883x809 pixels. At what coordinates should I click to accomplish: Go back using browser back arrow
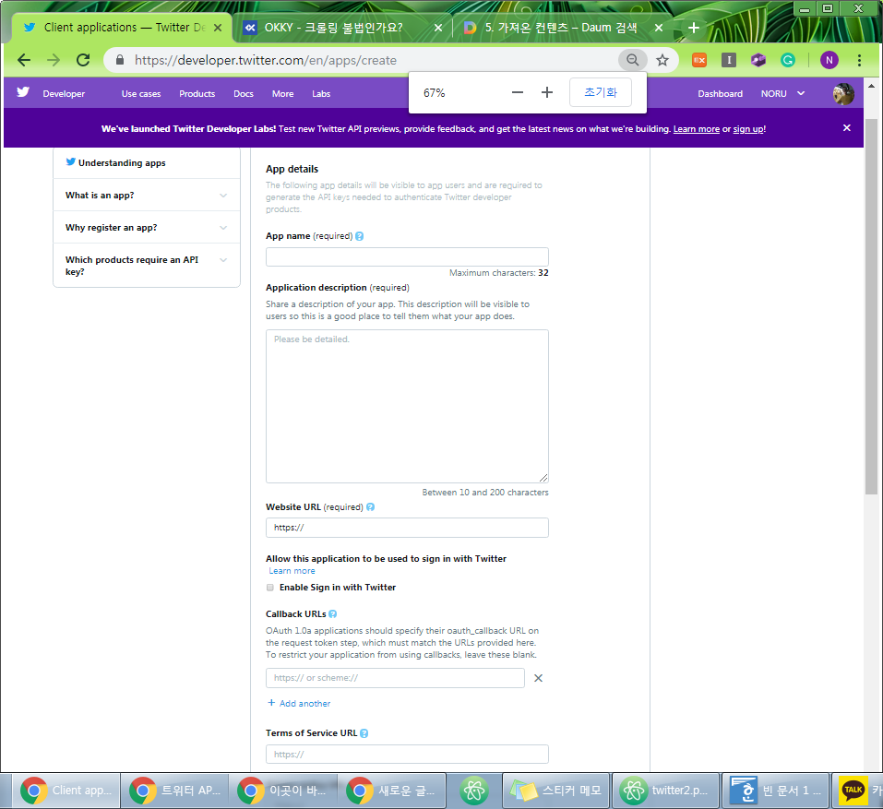pyautogui.click(x=24, y=60)
